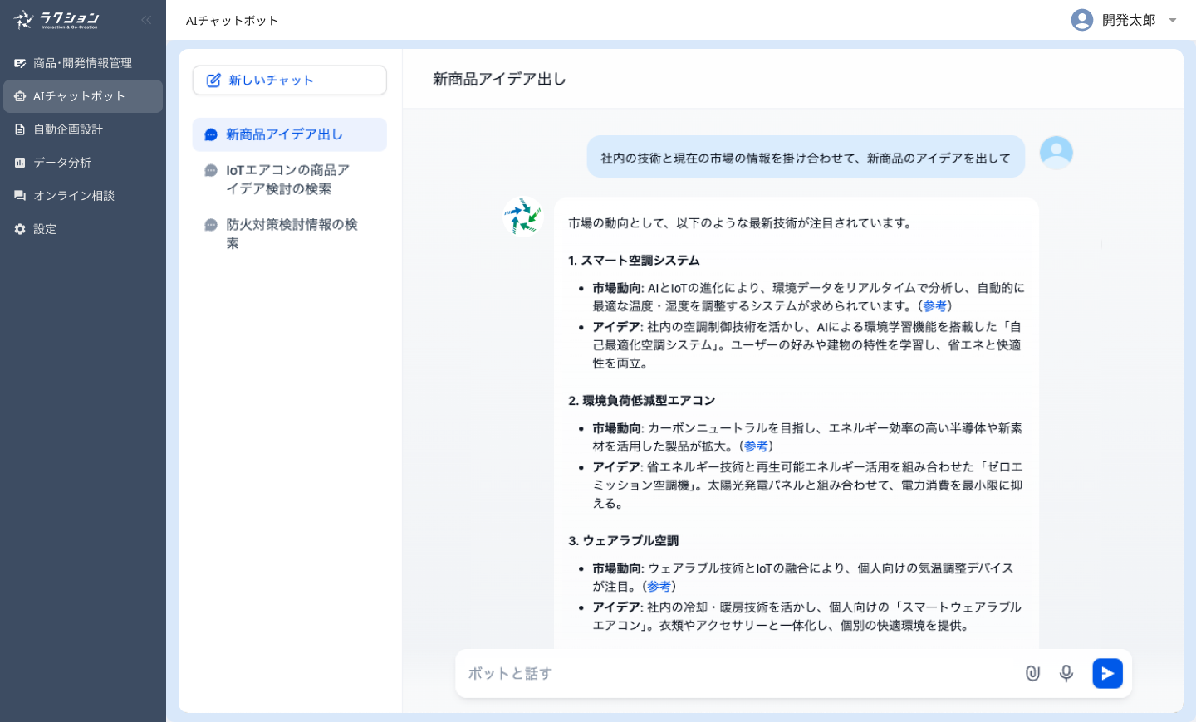The height and width of the screenshot is (722, 1196).
Task: Start a new chat with 新しいチャット
Action: (x=290, y=80)
